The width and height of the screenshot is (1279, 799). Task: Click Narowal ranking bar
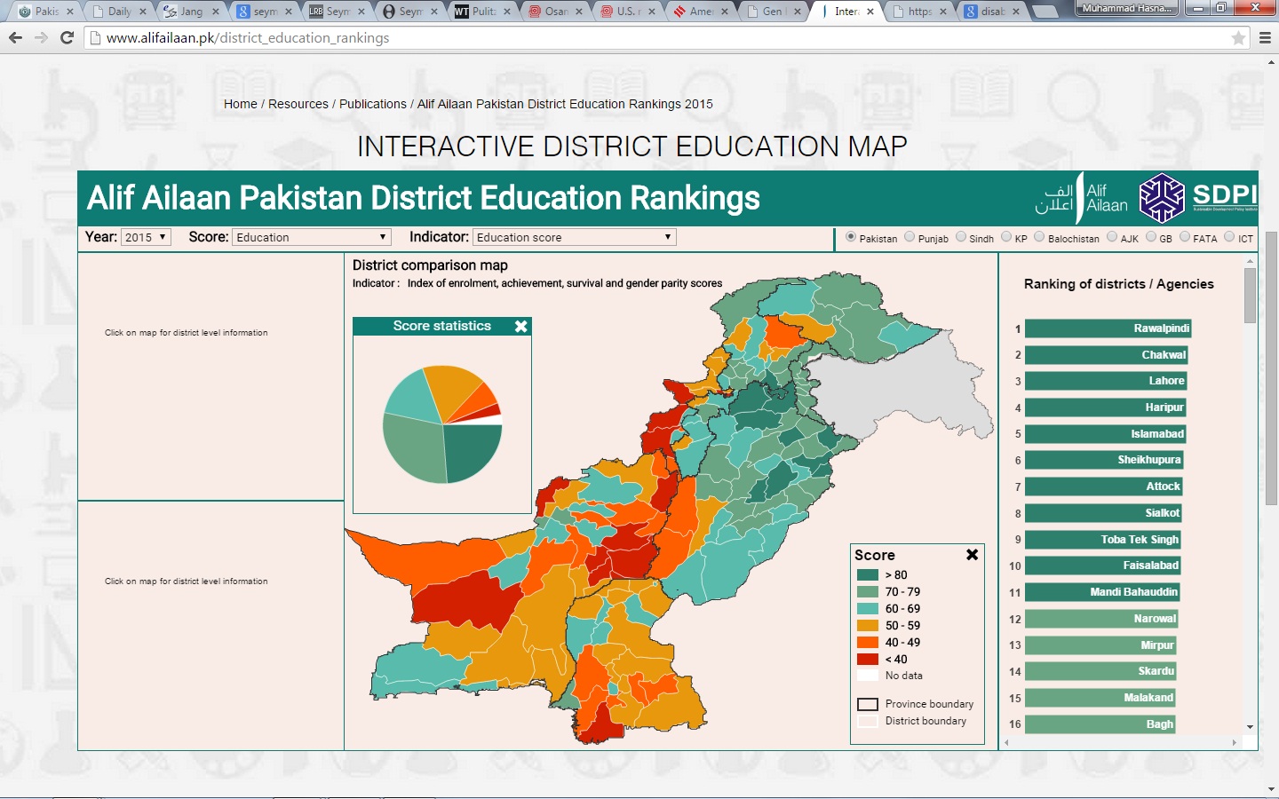tap(1101, 619)
